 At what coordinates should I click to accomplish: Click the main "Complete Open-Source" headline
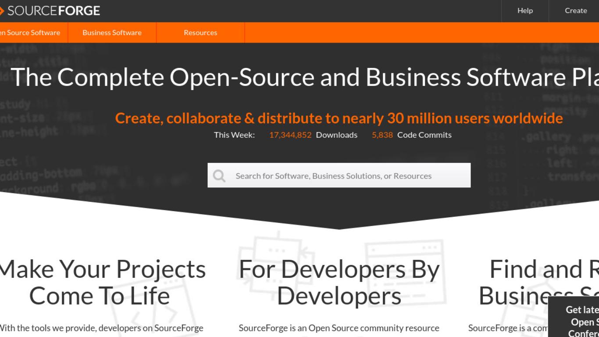pyautogui.click(x=305, y=77)
